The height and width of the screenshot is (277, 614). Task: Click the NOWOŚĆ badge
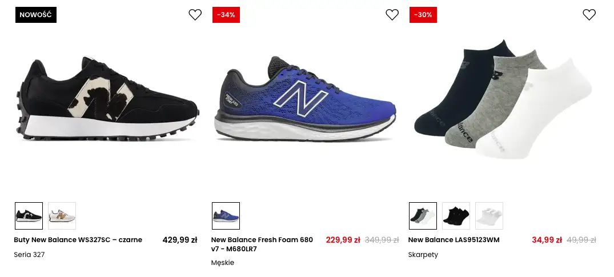coord(35,15)
